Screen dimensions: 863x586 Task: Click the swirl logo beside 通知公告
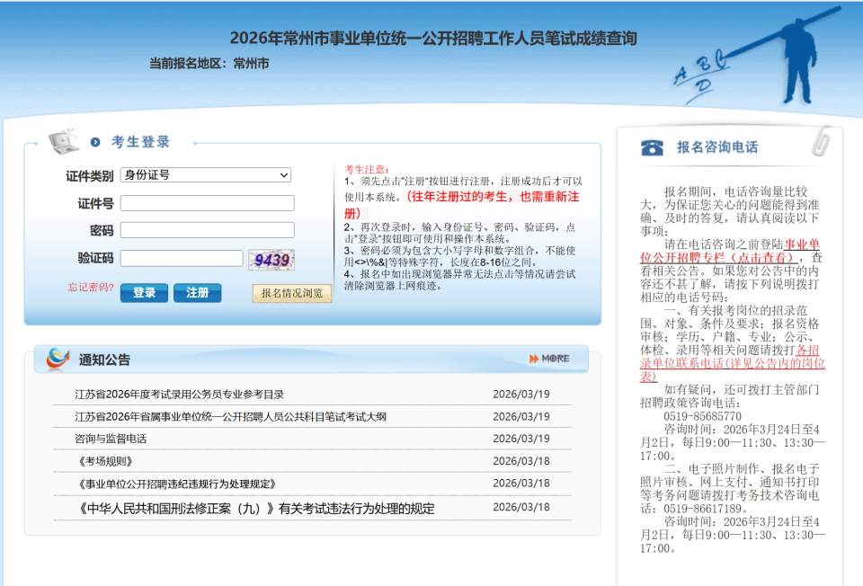tap(58, 359)
